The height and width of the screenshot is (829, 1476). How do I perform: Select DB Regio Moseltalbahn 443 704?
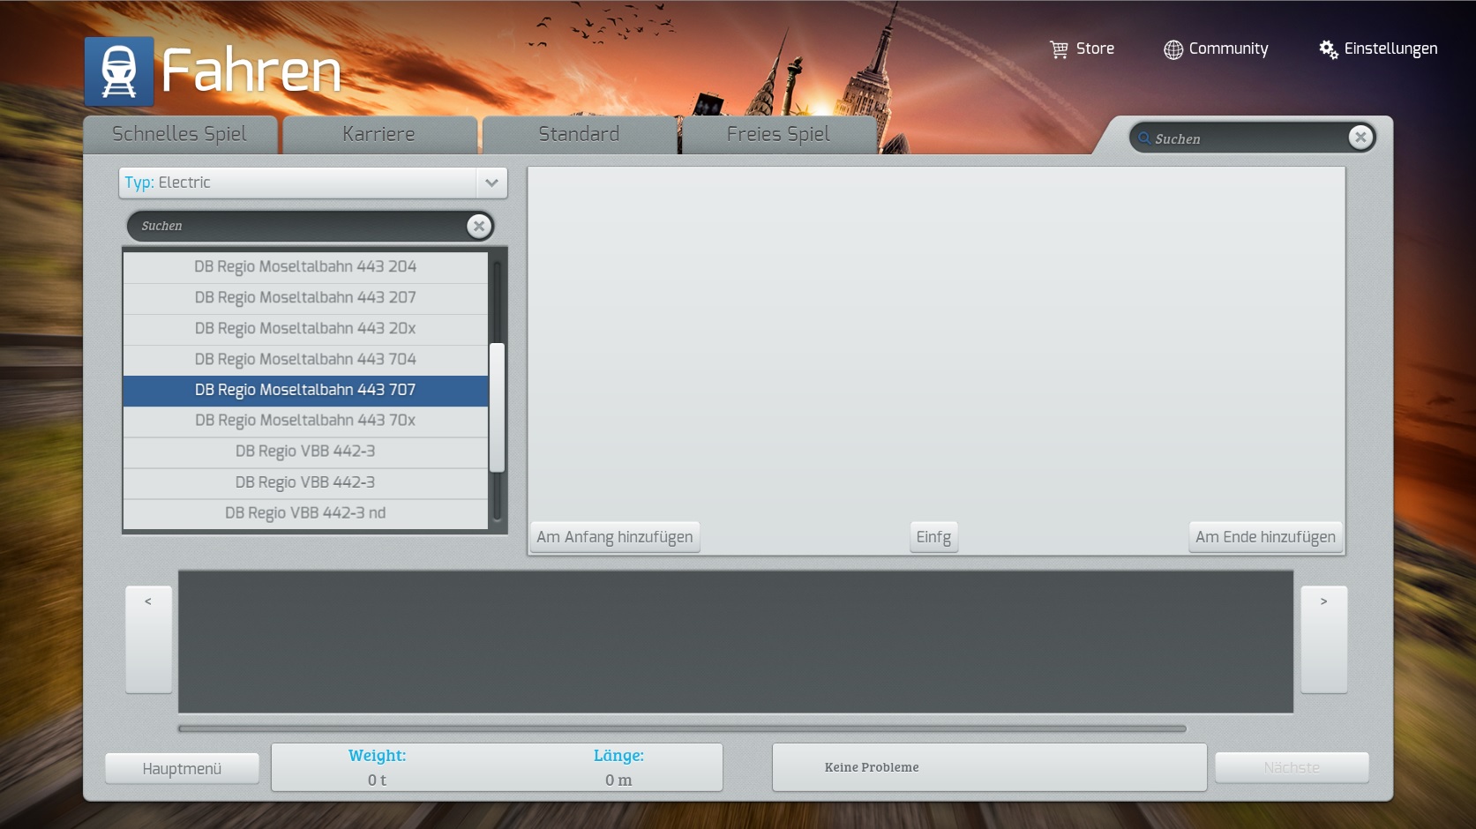pyautogui.click(x=305, y=360)
